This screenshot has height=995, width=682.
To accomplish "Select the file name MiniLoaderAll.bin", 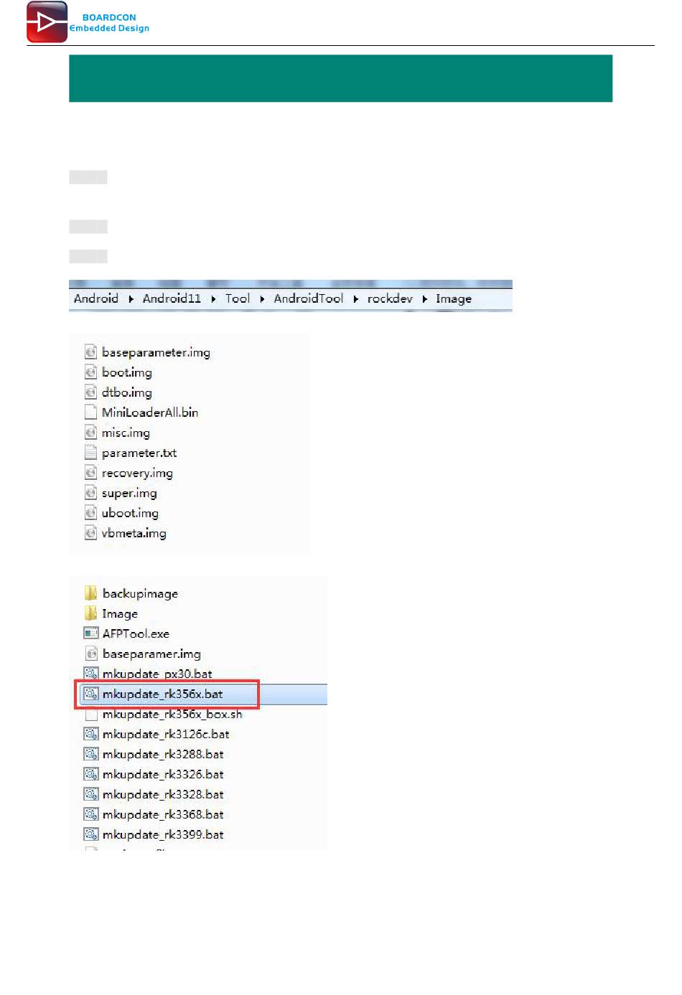I will (150, 412).
